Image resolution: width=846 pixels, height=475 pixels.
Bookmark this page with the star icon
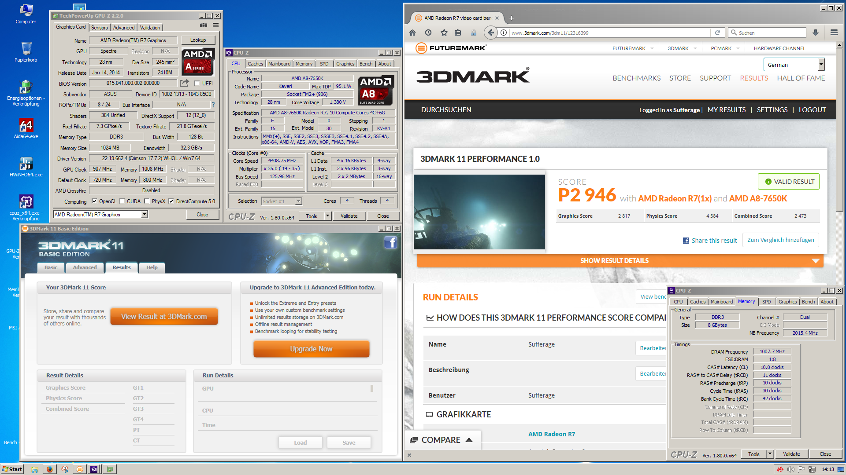444,33
